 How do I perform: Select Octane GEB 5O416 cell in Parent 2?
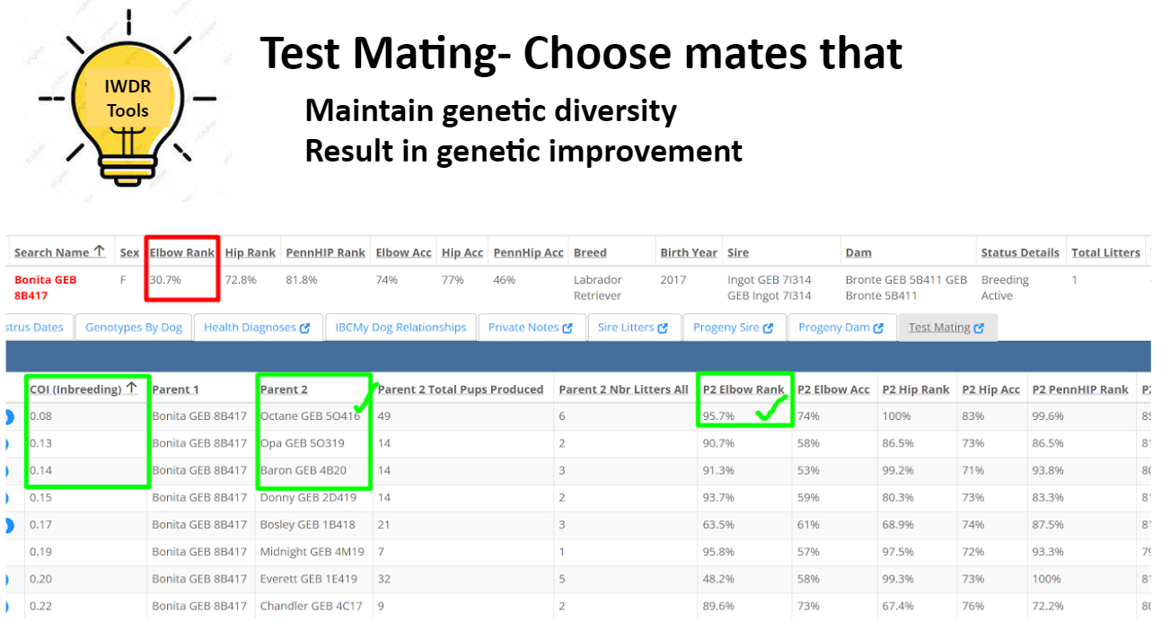pos(310,416)
